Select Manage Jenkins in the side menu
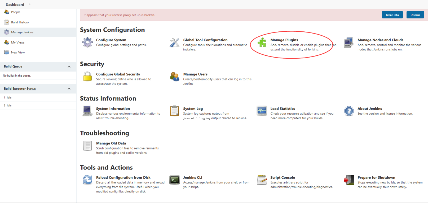This screenshot has height=203, width=428. point(22,32)
